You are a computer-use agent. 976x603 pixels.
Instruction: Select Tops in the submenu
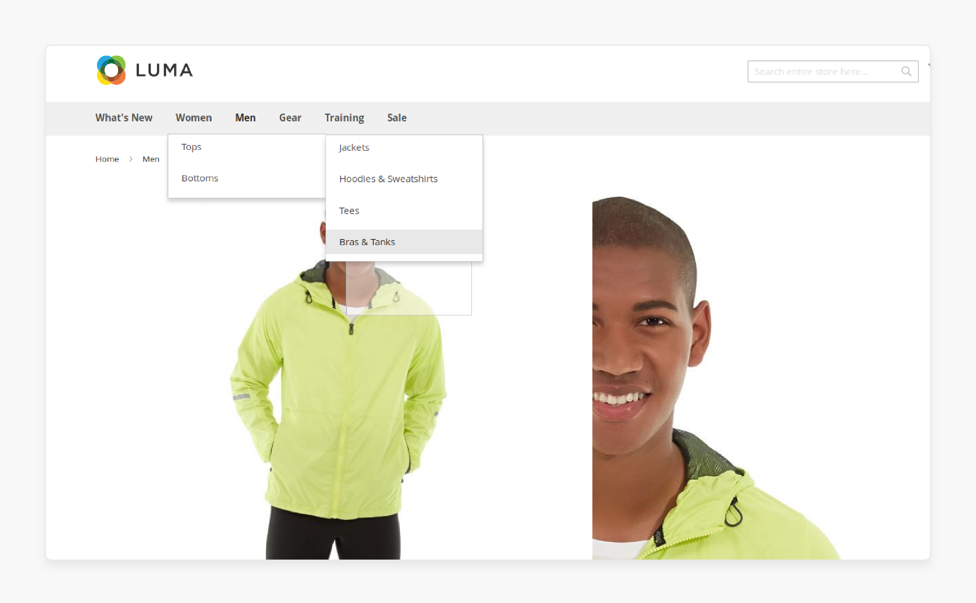pyautogui.click(x=247, y=147)
